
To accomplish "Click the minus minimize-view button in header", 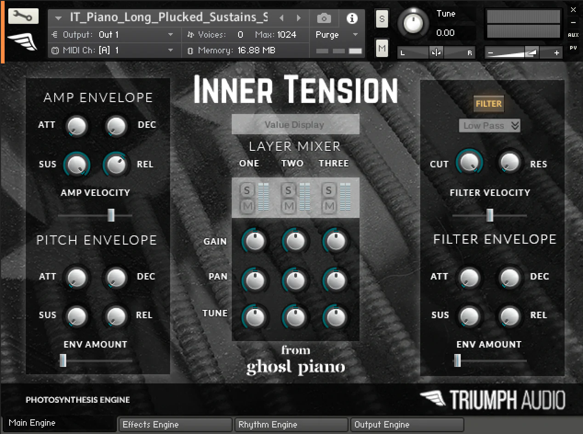I will [573, 22].
